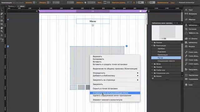Viewport: 200px width, 112px height.
Task: Click the Текст link in top bar
Action: [x=172, y=2]
